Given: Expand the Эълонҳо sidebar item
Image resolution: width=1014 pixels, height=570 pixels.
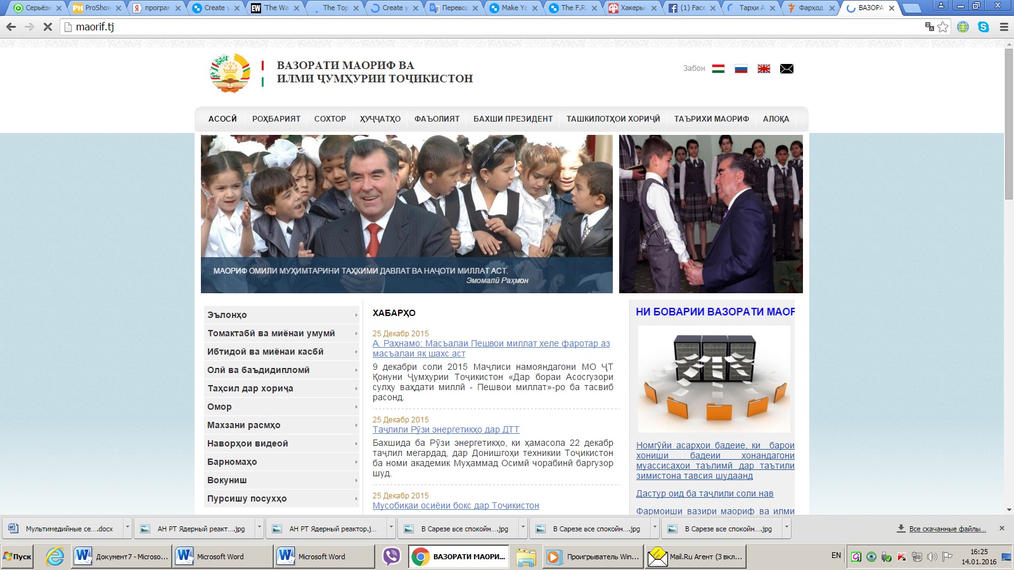Looking at the screenshot, I should [x=282, y=315].
